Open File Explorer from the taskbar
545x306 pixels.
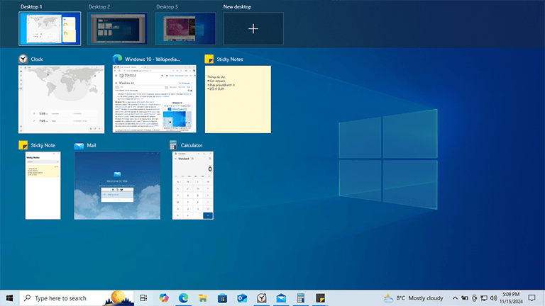(x=203, y=298)
